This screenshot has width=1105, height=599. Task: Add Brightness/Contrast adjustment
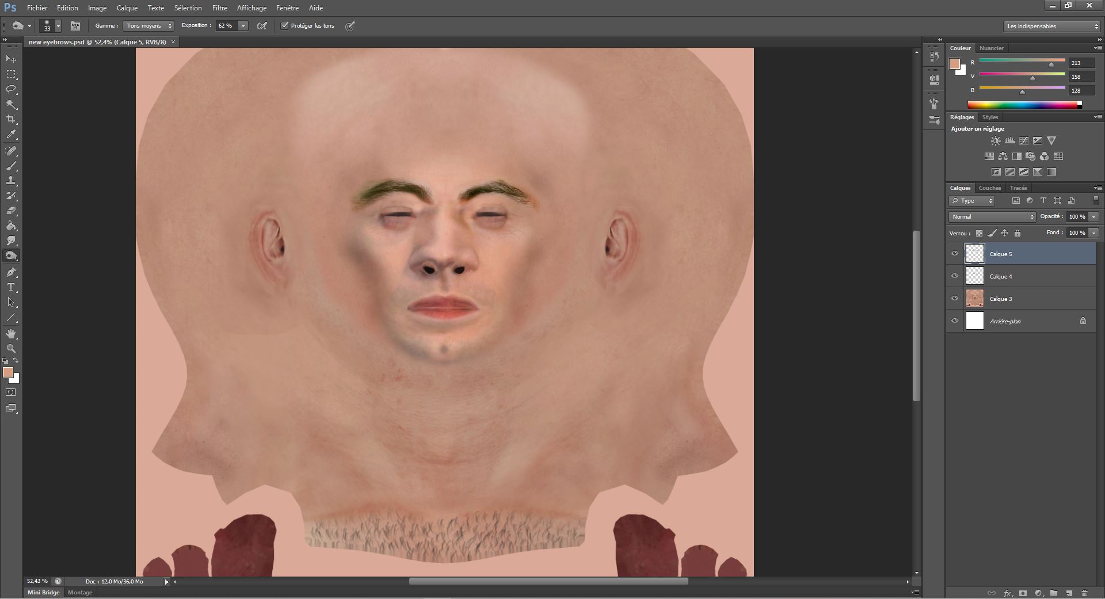(x=996, y=140)
